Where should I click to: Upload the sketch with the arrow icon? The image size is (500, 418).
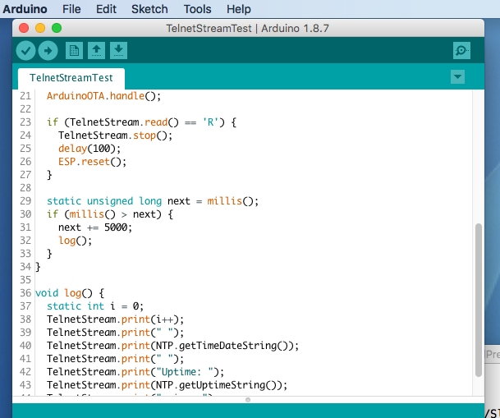point(48,51)
